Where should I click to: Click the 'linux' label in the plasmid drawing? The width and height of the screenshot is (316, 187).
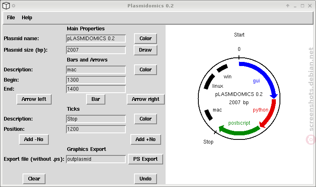(x=218, y=86)
